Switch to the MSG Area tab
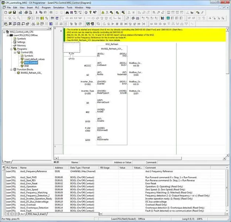 coord(31,214)
